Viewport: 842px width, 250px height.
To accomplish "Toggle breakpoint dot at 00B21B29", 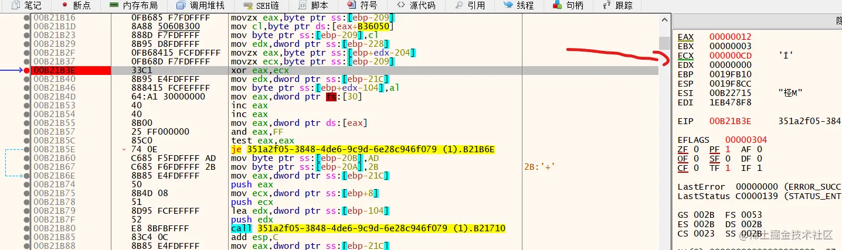I will (26, 44).
